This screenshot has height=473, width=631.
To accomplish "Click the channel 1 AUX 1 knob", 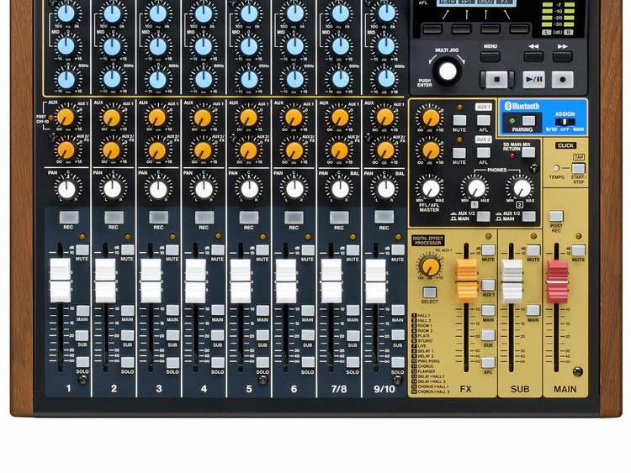I will (66, 118).
